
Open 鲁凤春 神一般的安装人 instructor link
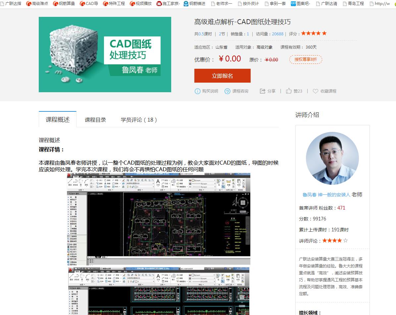pos(326,195)
